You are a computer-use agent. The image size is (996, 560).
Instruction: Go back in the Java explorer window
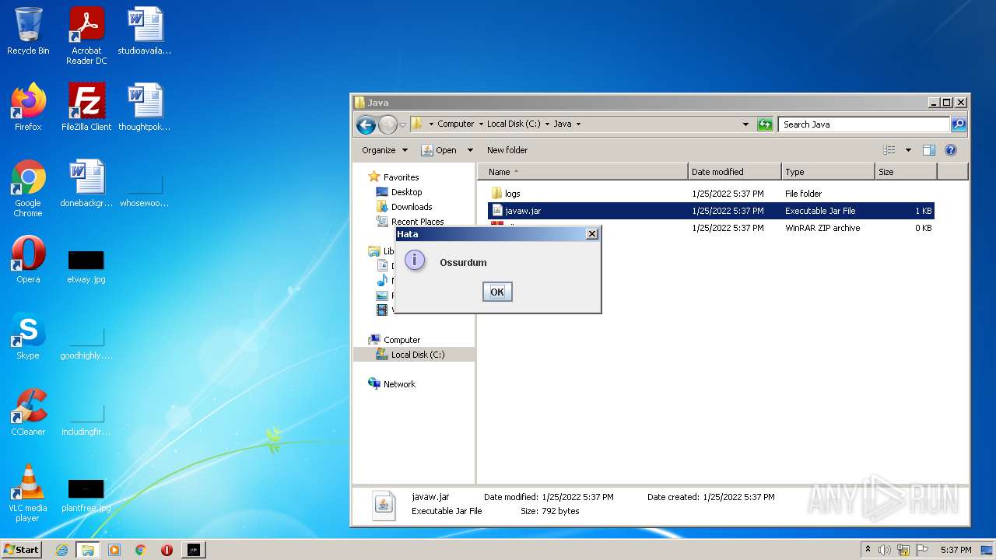pyautogui.click(x=366, y=124)
